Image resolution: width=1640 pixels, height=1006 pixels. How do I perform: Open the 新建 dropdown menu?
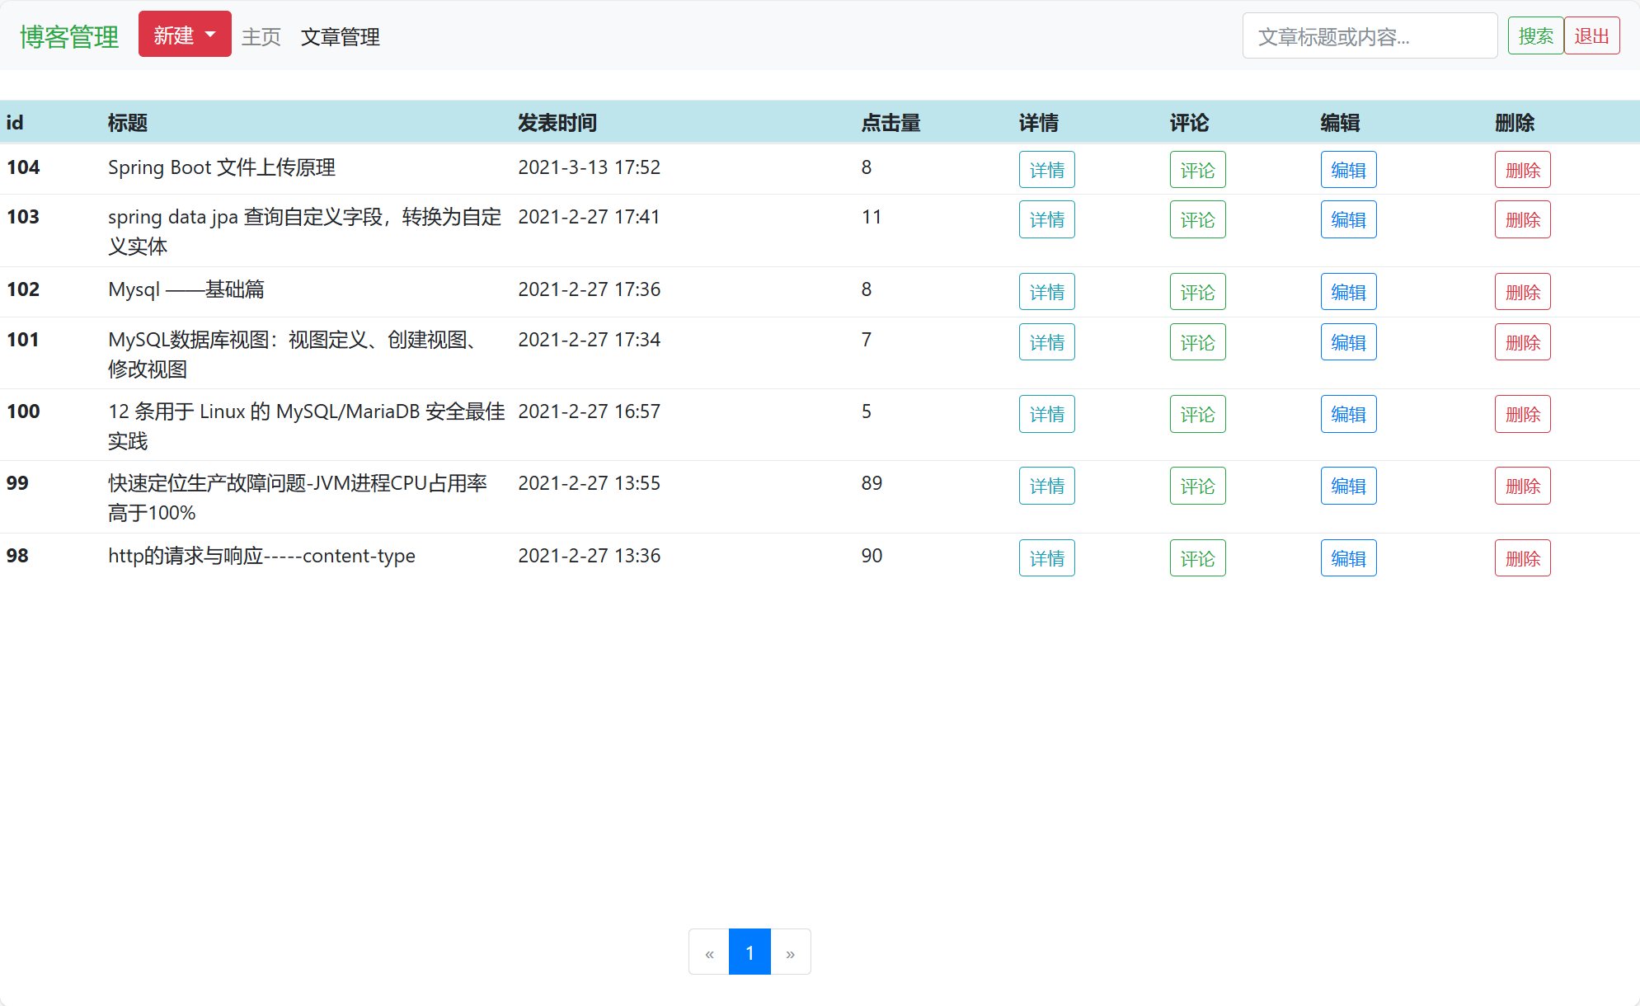coord(184,34)
